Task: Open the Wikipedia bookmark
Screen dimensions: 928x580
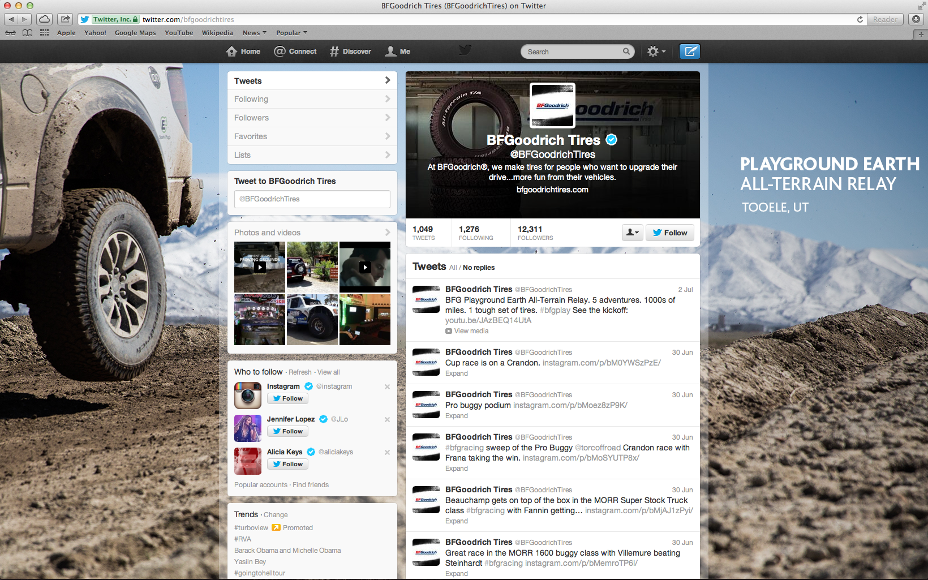Action: pos(217,33)
